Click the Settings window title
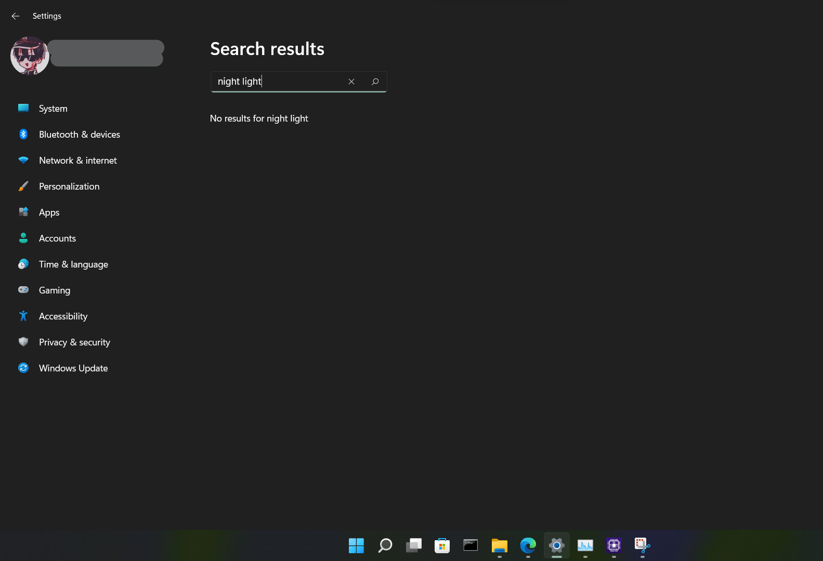 point(47,16)
